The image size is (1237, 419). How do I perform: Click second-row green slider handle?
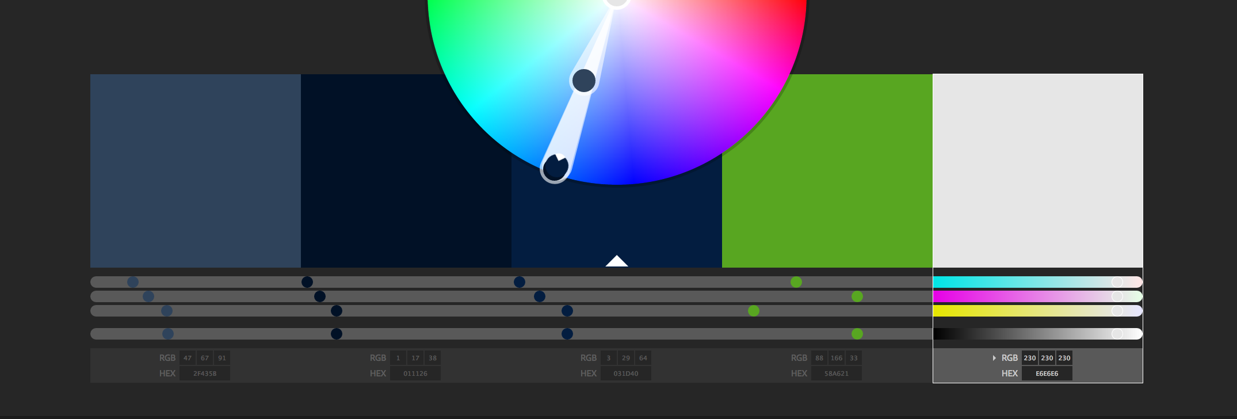[857, 296]
